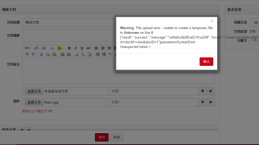Image resolution: width=259 pixels, height=145 pixels.
Task: Apply quick format icon
Action: (x=89, y=54)
